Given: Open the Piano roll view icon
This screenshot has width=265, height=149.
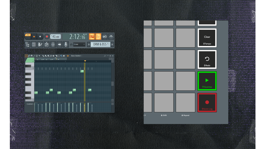Looking at the screenshot, I should (40, 44).
